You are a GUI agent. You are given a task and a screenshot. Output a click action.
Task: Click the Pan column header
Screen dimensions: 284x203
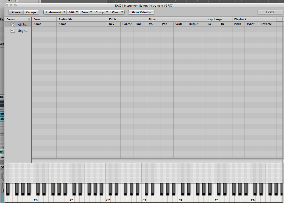[x=167, y=24]
